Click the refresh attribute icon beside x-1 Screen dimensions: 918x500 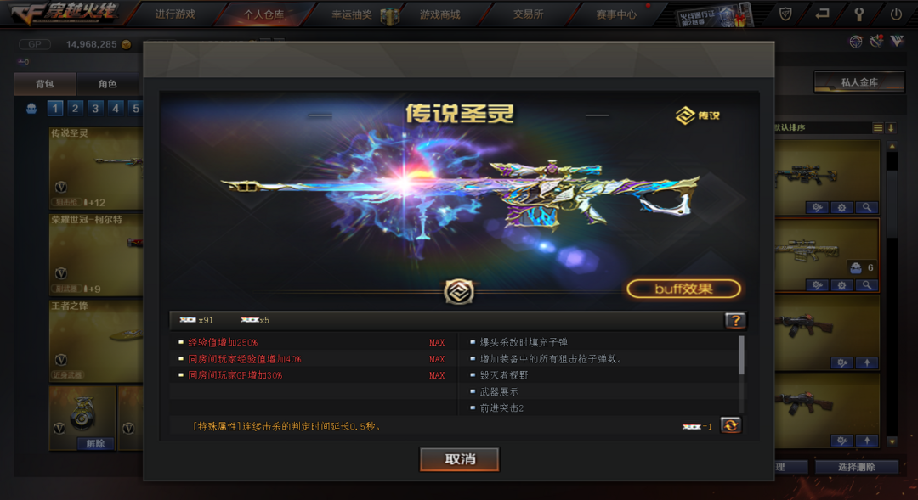click(731, 426)
